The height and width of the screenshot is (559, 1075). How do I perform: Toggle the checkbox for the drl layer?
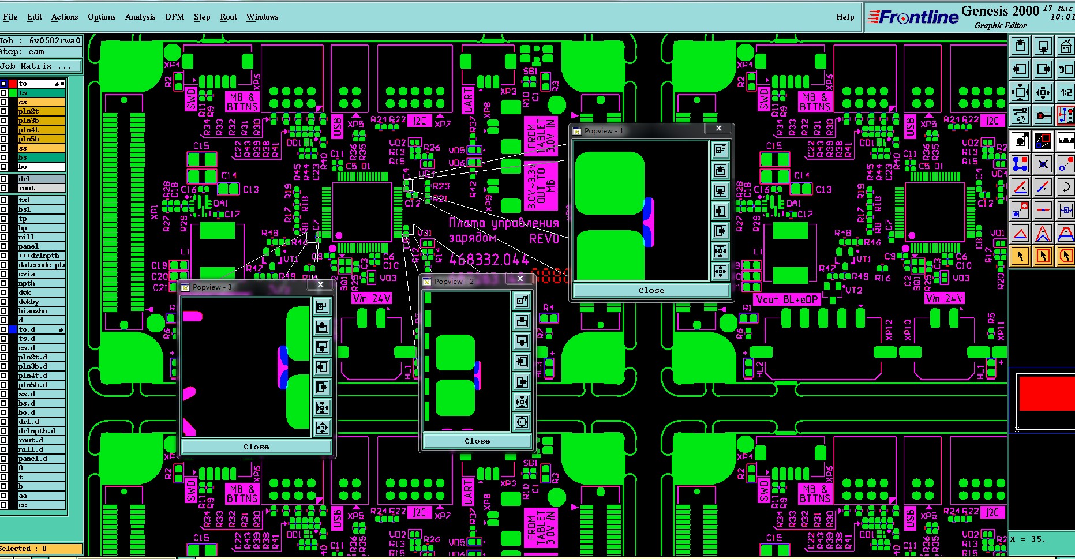[3, 179]
